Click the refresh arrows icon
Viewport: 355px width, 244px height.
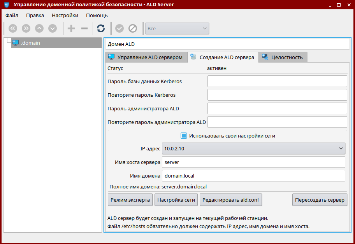pos(101,28)
